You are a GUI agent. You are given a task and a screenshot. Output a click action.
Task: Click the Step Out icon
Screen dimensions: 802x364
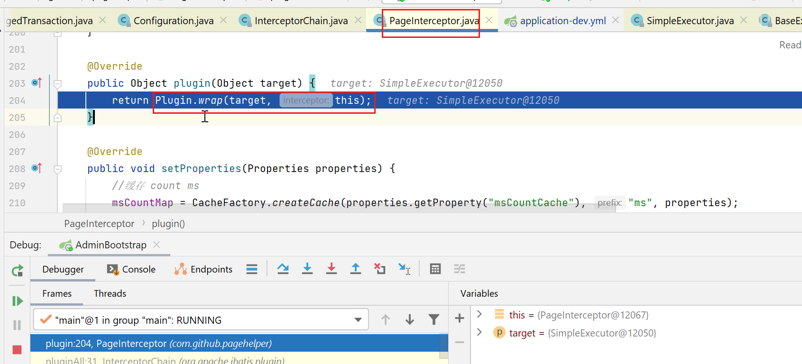pos(355,269)
